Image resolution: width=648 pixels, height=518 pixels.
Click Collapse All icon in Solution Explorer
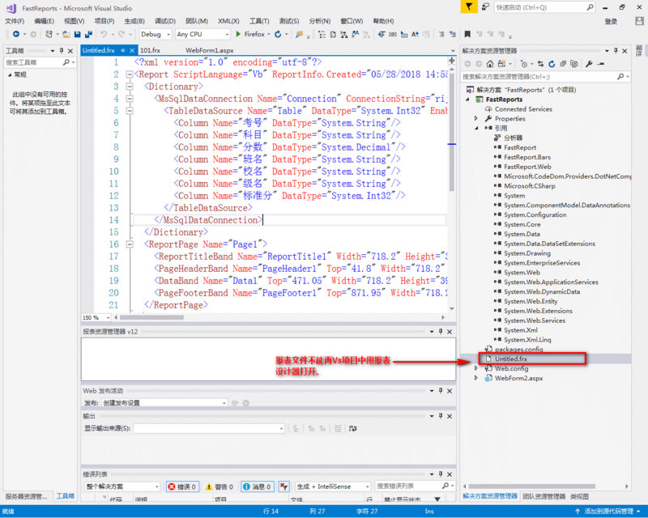click(563, 64)
